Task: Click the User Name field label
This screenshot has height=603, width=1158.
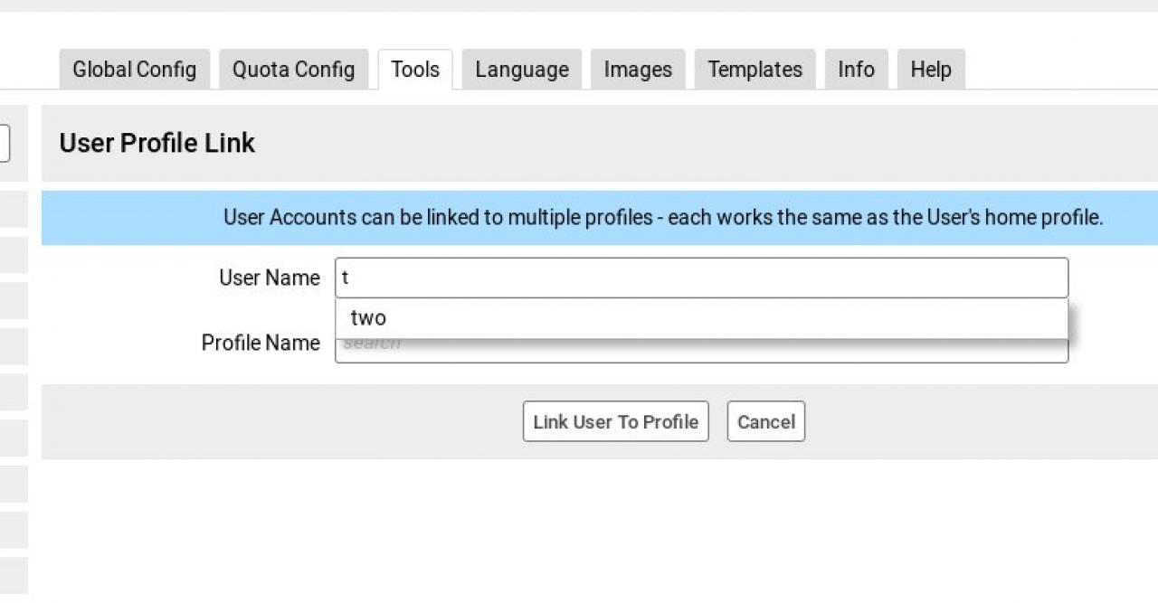Action: 270,278
